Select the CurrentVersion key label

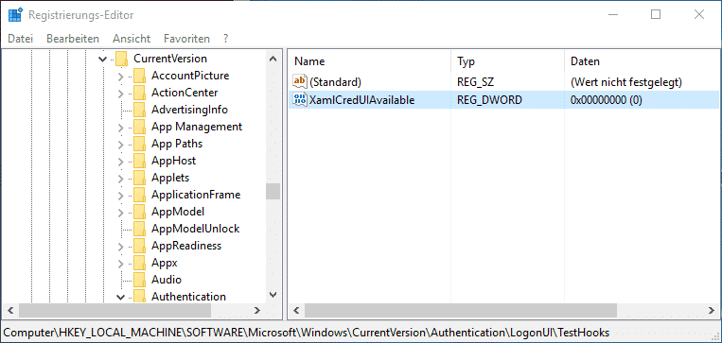click(170, 59)
